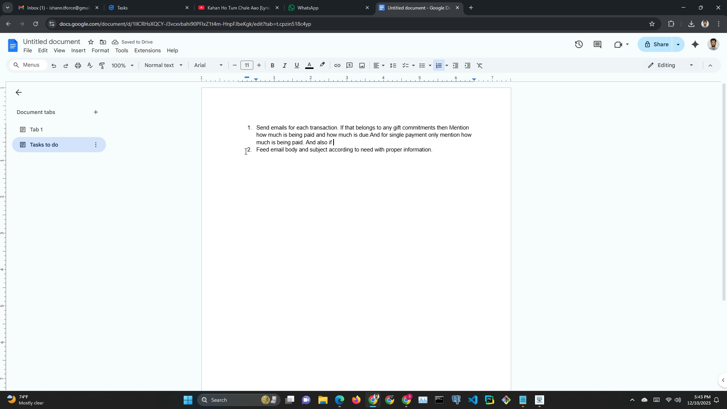Open the Arial font dropdown
Viewport: 727px width, 409px height.
(x=208, y=66)
